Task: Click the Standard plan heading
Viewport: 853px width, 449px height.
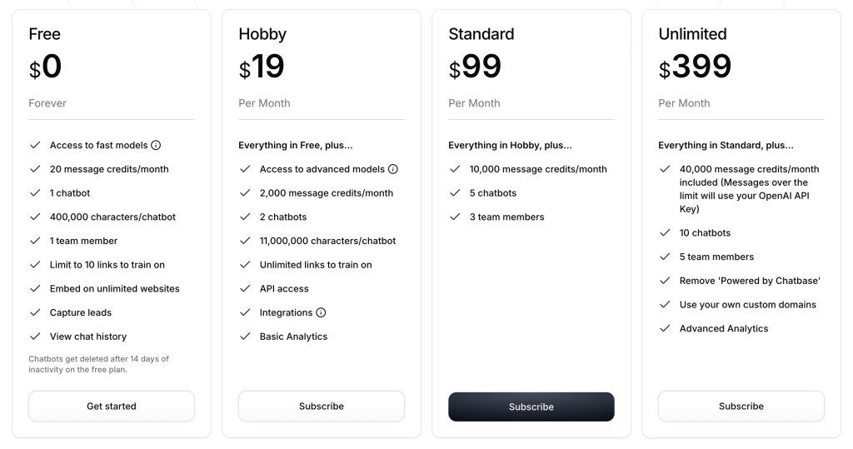Action: 481,34
